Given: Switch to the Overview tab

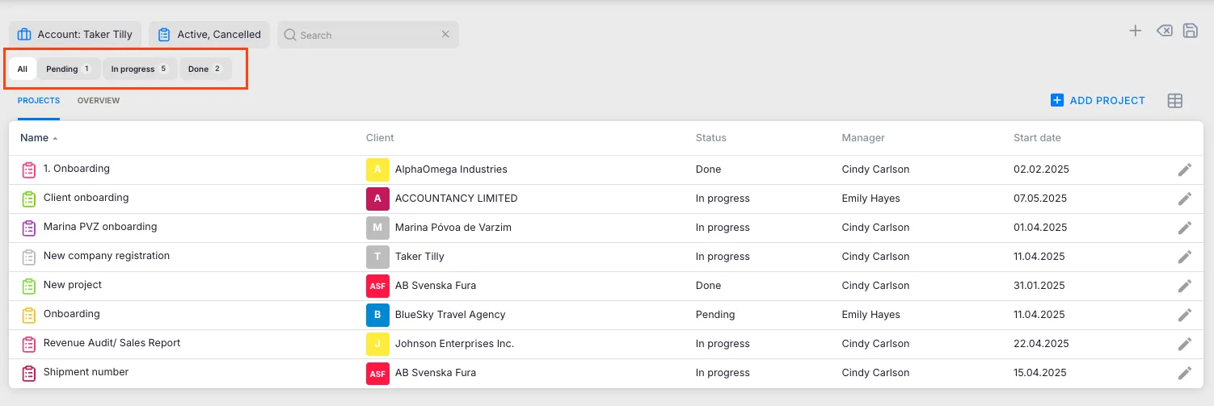Looking at the screenshot, I should point(99,101).
